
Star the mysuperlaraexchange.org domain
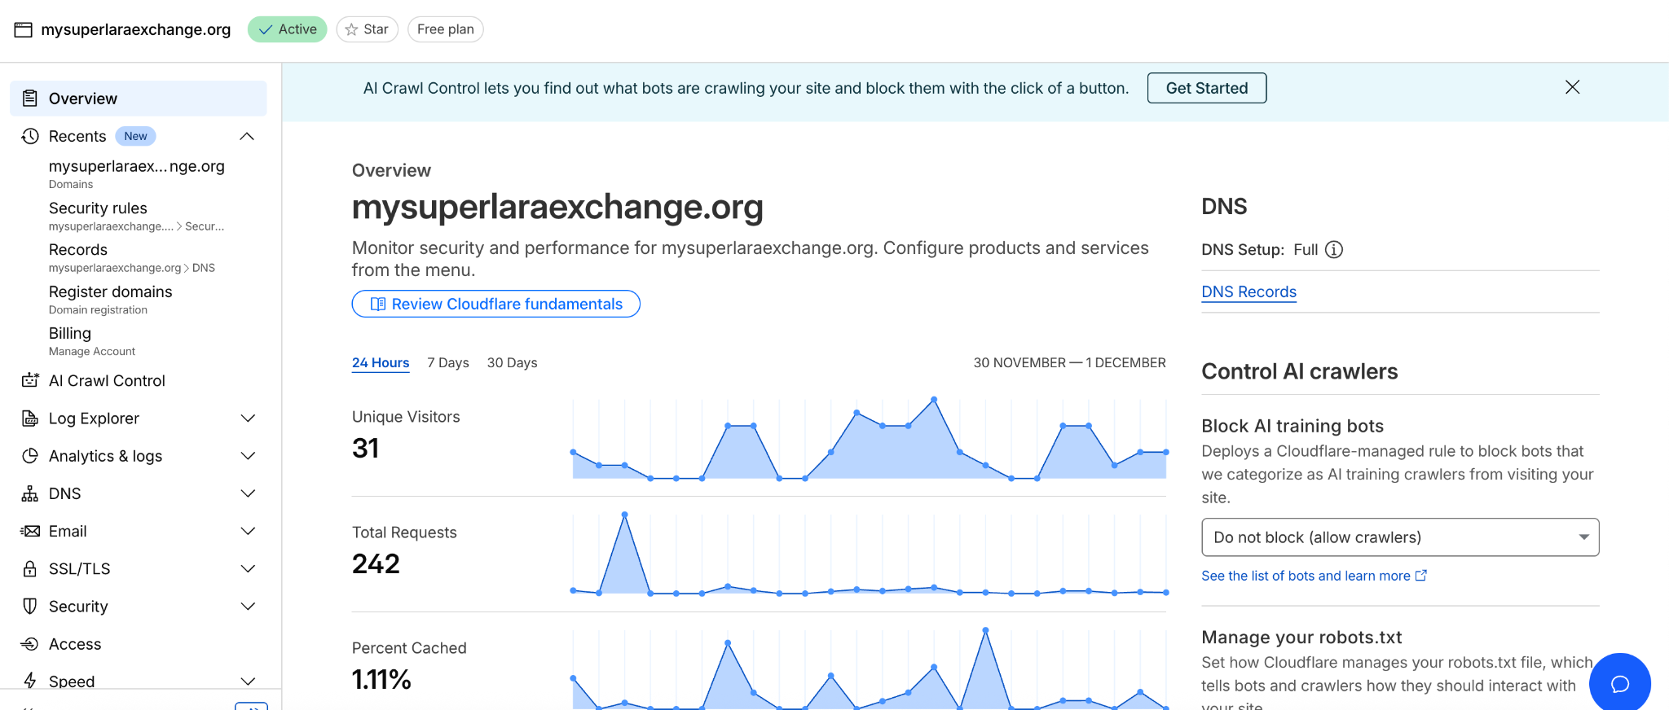(367, 29)
